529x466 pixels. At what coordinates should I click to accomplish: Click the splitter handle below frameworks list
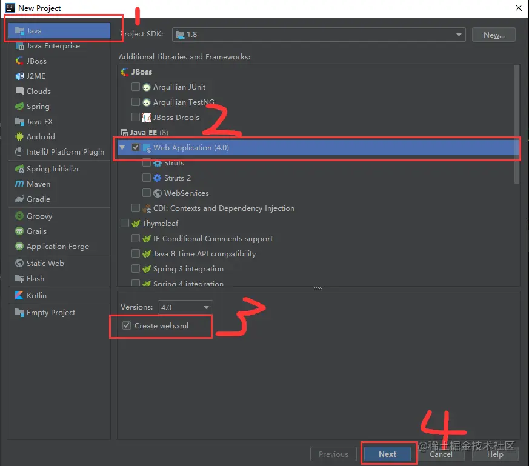[x=318, y=288]
